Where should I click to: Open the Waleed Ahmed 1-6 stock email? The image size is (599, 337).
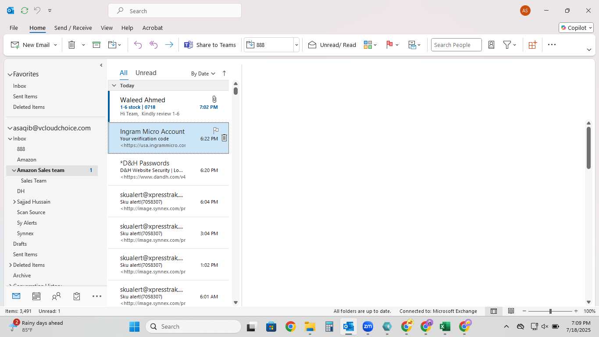[168, 106]
